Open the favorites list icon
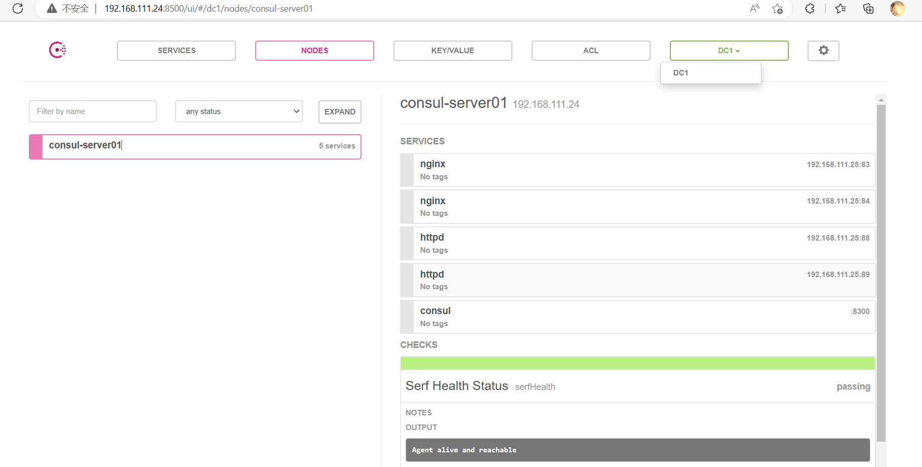Image resolution: width=922 pixels, height=467 pixels. click(x=840, y=8)
